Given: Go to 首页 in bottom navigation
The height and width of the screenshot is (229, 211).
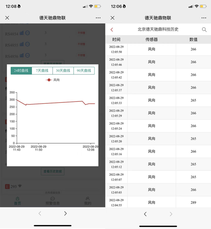Looking at the screenshot, I should [x=18, y=201].
